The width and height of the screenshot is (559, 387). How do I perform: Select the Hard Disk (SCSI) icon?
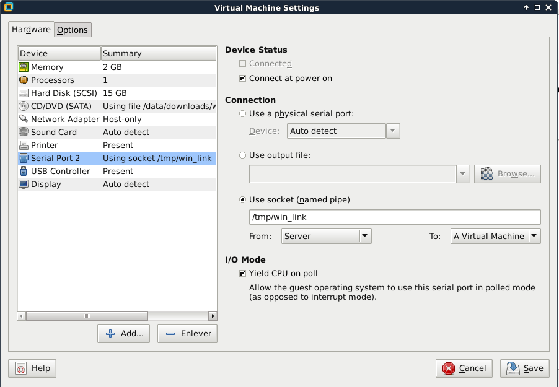(24, 93)
